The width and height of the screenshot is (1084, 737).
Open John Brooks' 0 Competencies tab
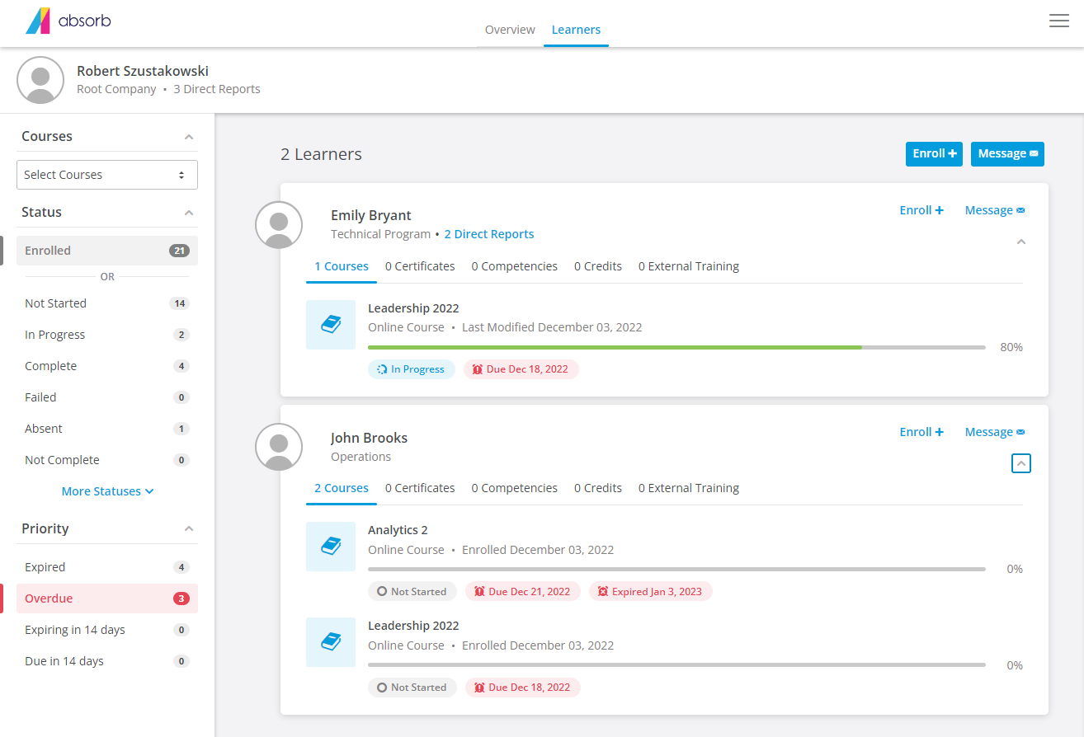click(515, 488)
